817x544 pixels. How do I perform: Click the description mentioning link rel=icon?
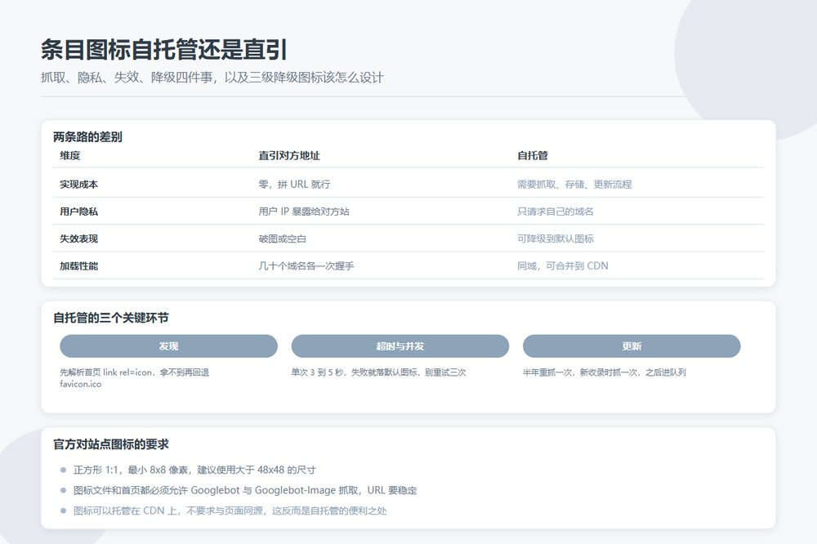(x=135, y=378)
